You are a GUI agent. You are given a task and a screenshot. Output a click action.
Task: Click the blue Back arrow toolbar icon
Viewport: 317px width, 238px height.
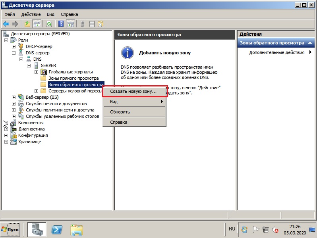[6, 24]
